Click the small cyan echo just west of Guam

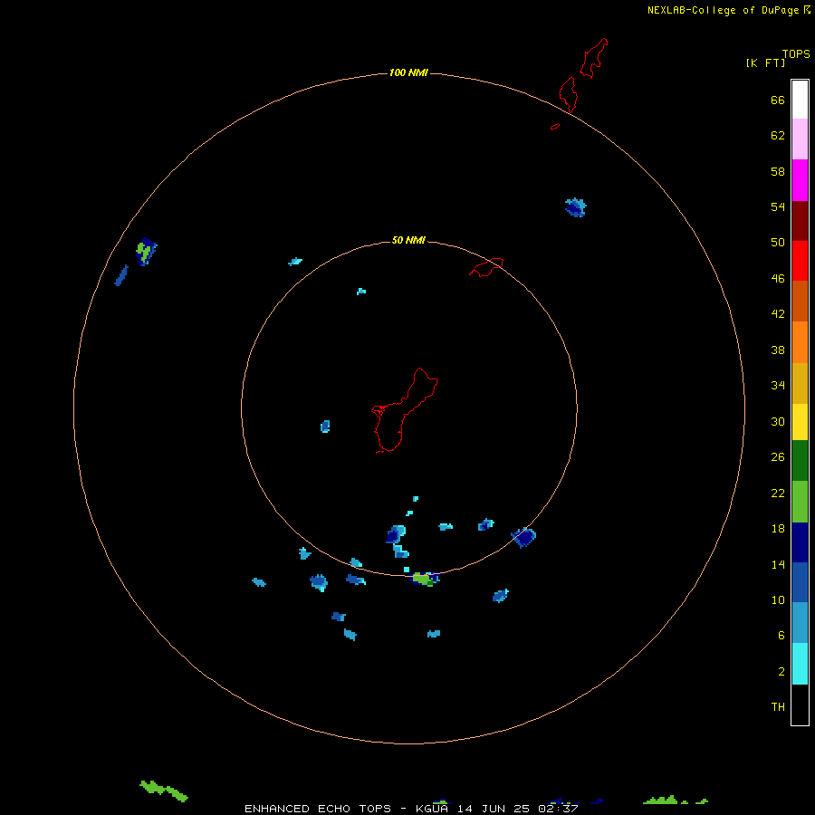[x=325, y=427]
